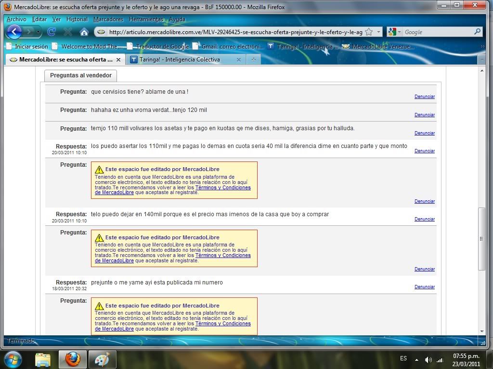Close the Taringa! tab
493x369 pixels.
(x=239, y=60)
